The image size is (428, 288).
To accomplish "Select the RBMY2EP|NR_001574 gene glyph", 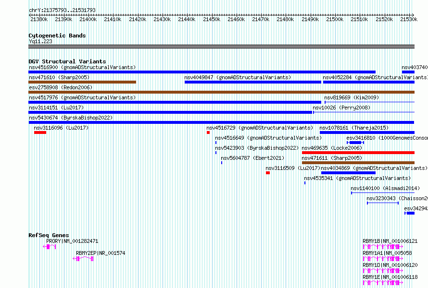I will (83, 259).
